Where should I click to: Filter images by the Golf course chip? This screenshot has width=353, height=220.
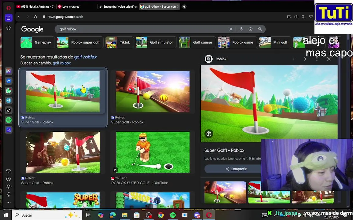click(197, 42)
